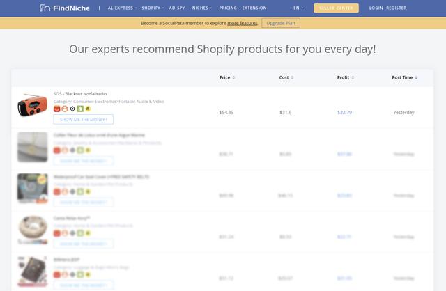446x291 pixels.
Task: Expand the AliExpress navigation dropdown
Action: tap(123, 8)
